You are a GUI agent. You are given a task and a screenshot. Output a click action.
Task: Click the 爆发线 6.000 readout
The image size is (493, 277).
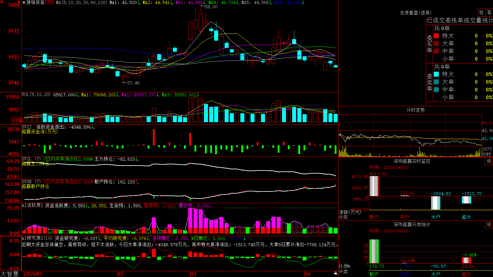pyautogui.click(x=194, y=205)
